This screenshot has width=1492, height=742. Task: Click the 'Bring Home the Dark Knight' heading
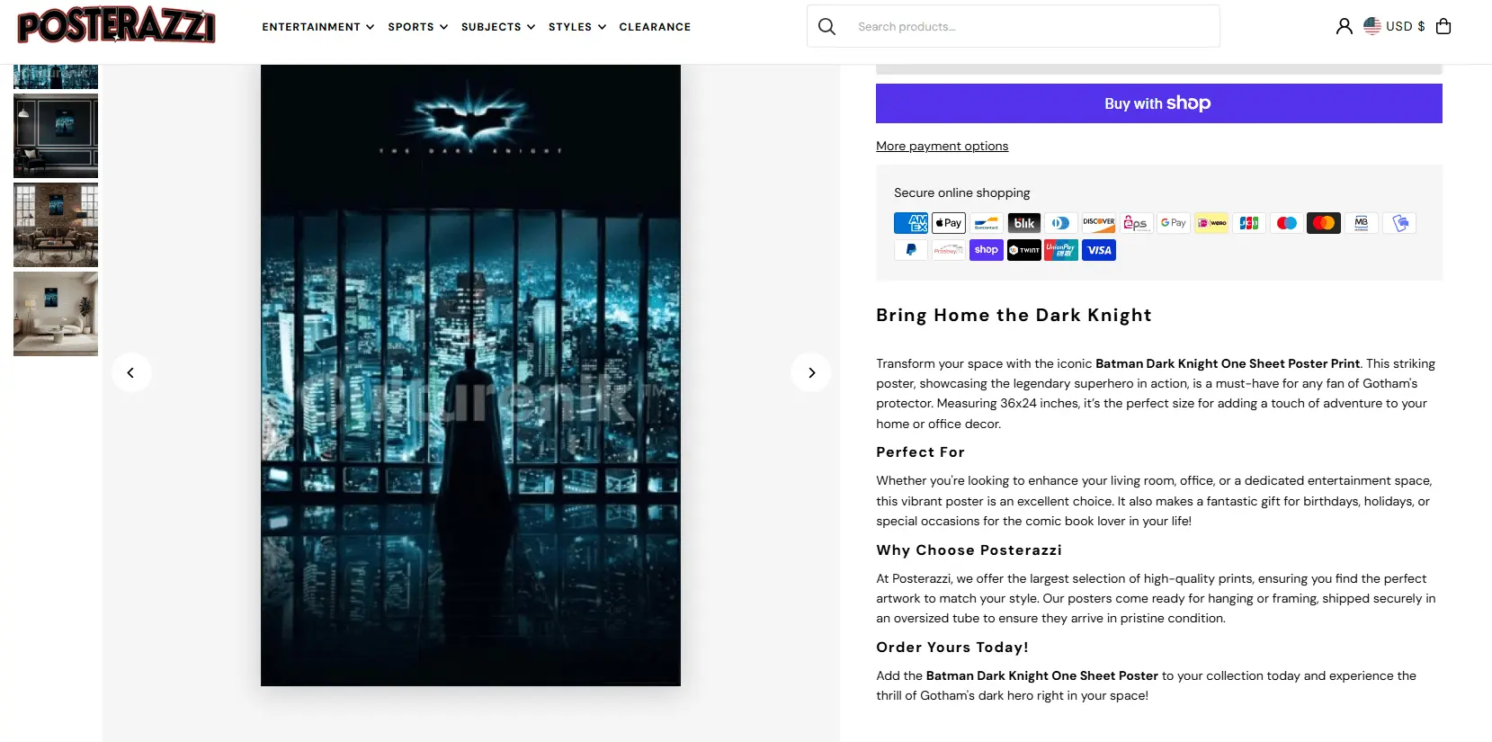(x=1014, y=315)
